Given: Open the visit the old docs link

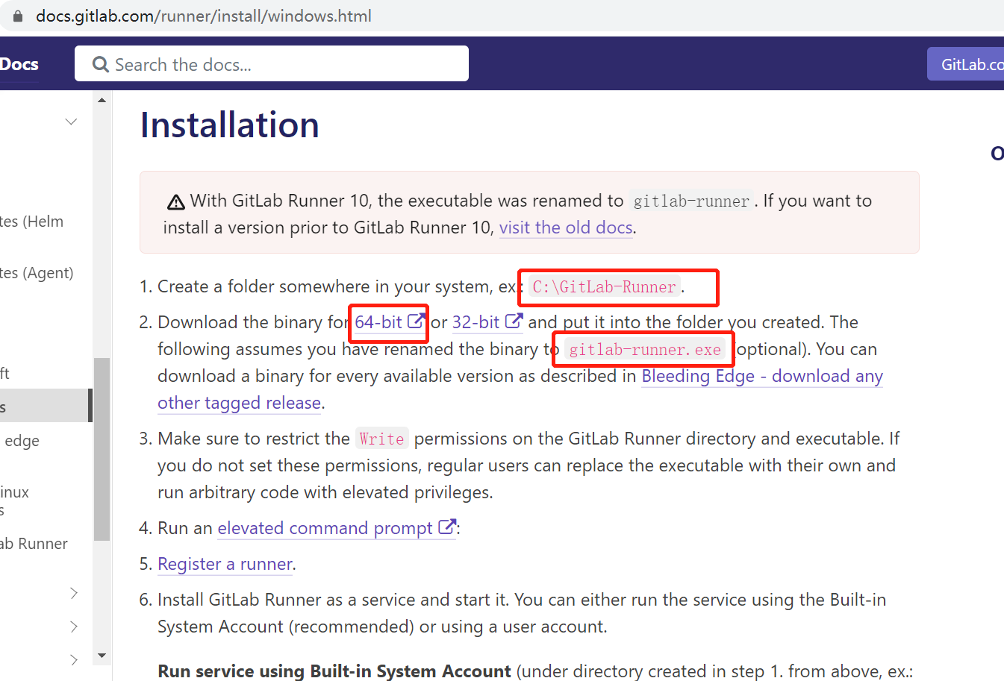Looking at the screenshot, I should click(x=566, y=227).
